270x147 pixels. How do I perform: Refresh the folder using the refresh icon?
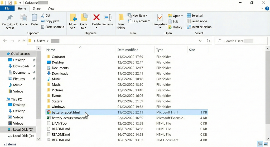tap(208, 41)
